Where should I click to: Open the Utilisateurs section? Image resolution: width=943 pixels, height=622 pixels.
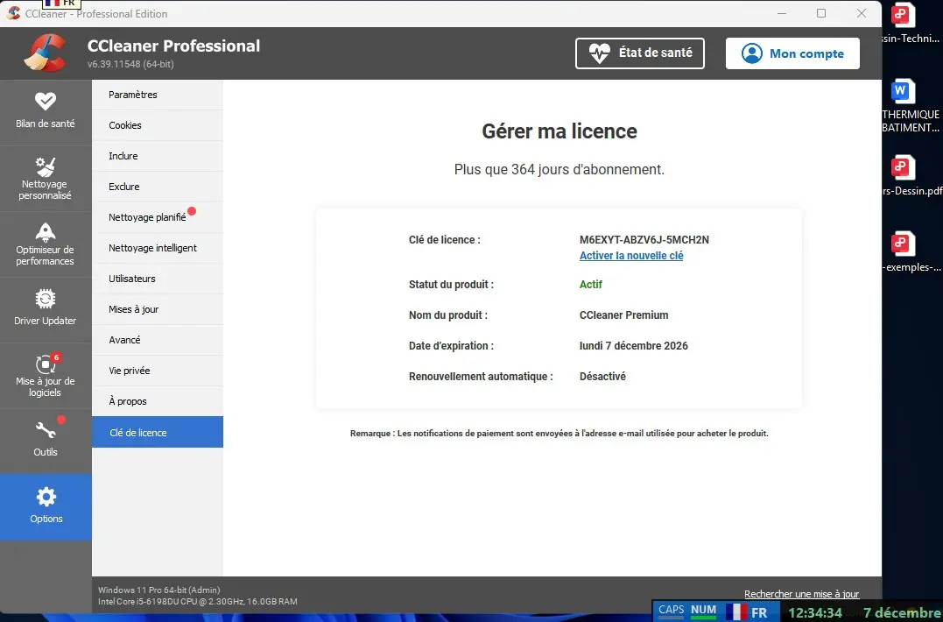point(158,279)
